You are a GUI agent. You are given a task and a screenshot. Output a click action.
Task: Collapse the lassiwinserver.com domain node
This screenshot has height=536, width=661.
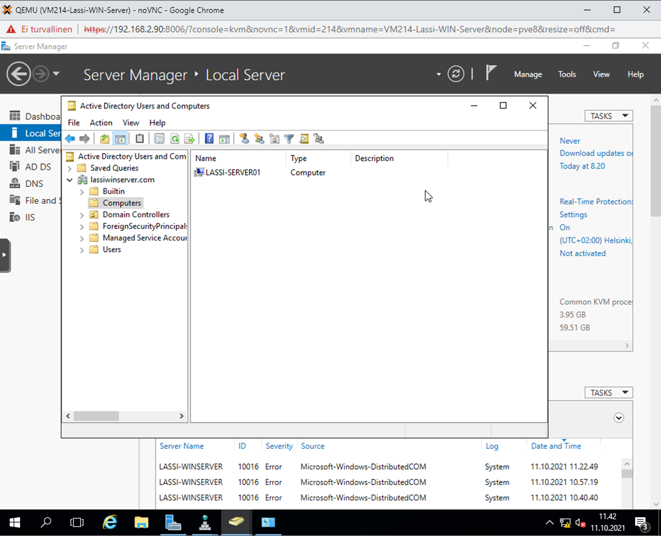tap(70, 180)
